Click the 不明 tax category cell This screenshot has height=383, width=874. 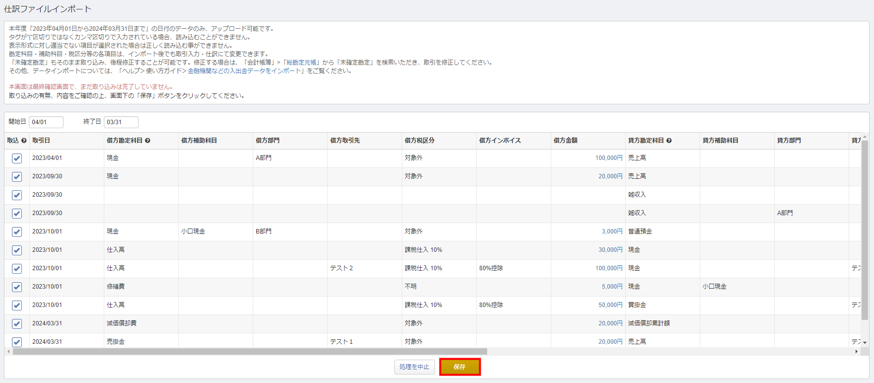click(x=439, y=287)
